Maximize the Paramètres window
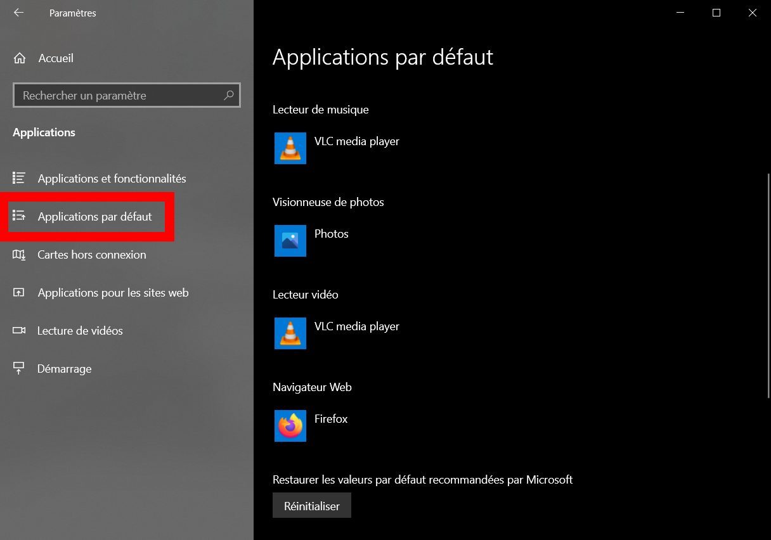Viewport: 771px width, 540px height. tap(716, 13)
